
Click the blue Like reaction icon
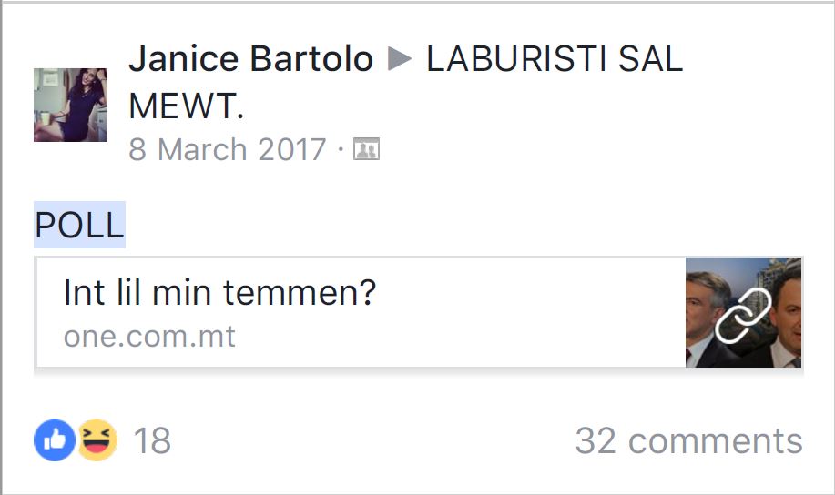55,440
